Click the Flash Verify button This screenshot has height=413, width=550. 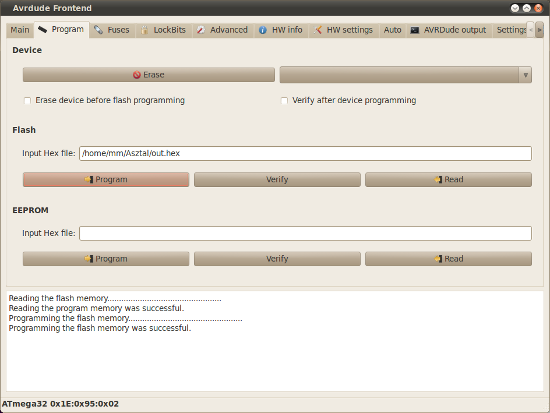point(277,179)
